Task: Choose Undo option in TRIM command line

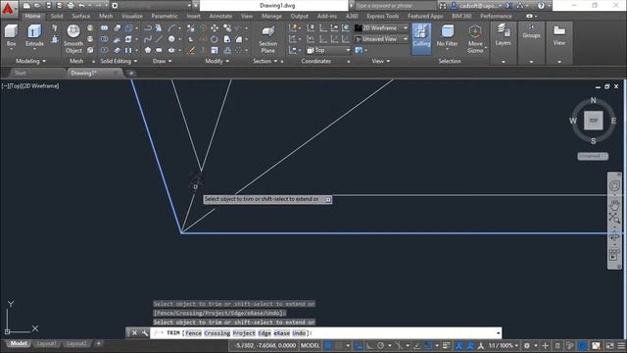Action: [299, 333]
